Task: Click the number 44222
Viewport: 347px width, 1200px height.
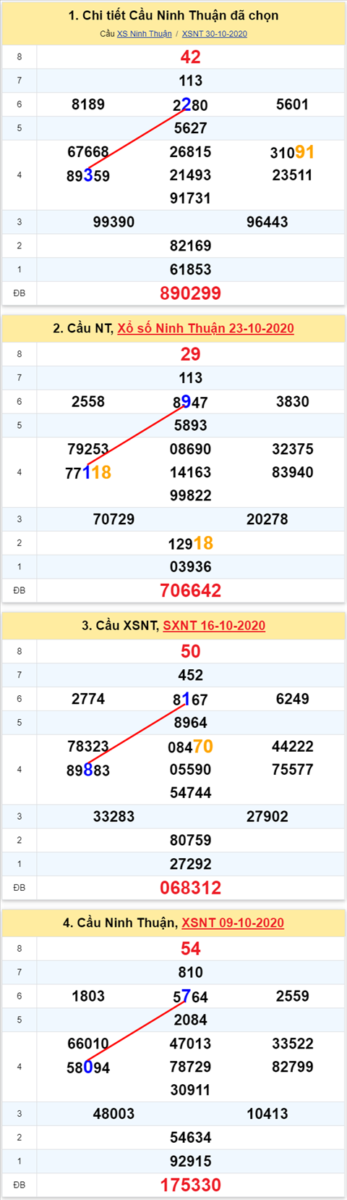Action: pos(293,746)
